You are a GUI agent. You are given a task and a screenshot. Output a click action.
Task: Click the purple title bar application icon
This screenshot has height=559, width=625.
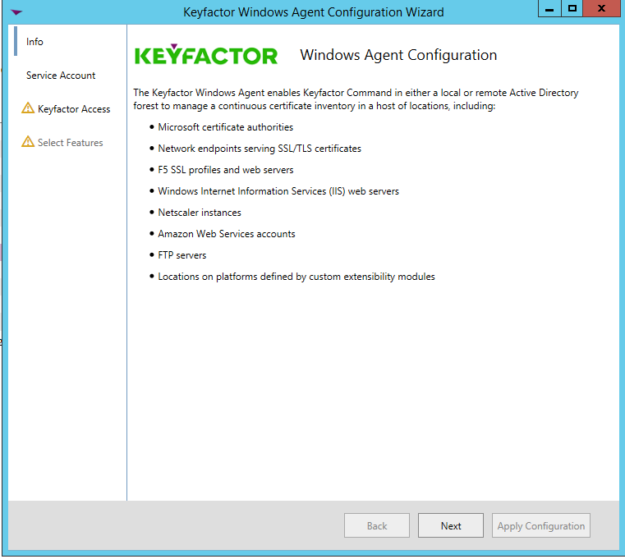pos(16,12)
